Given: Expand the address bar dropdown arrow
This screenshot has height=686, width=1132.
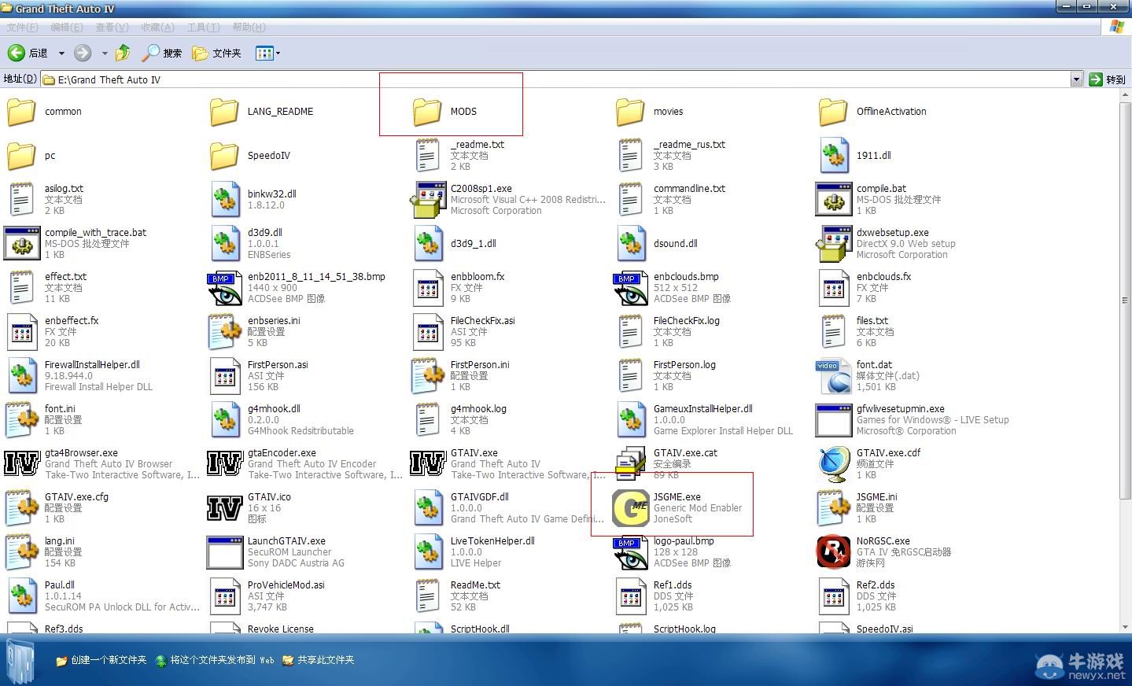Looking at the screenshot, I should point(1076,79).
